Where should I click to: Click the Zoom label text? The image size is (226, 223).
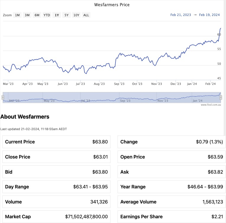(7, 15)
